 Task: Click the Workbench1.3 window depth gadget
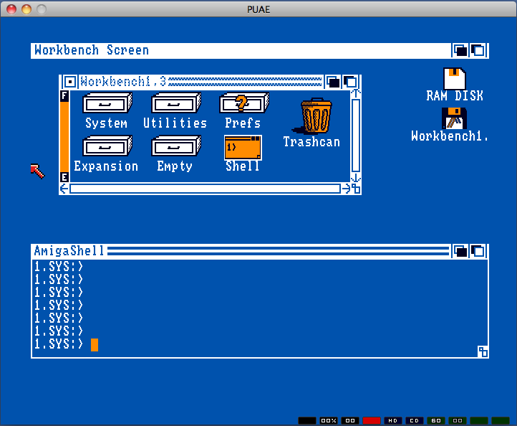[x=350, y=82]
